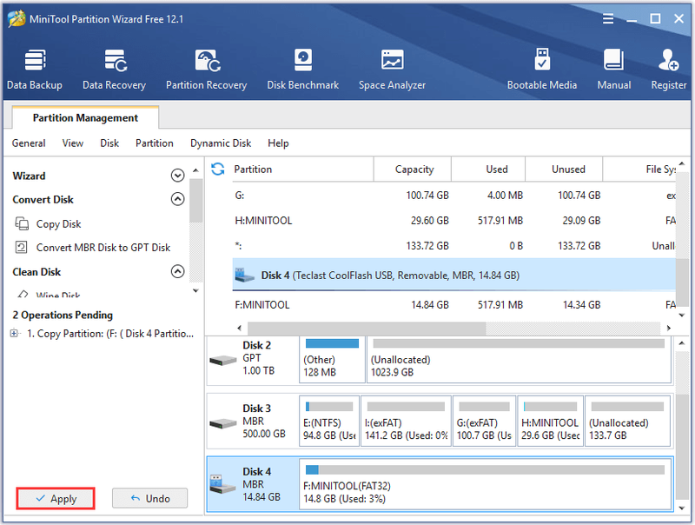The height and width of the screenshot is (525, 695).
Task: Click the partition list horizontal scrollbar thumb
Action: 367,329
